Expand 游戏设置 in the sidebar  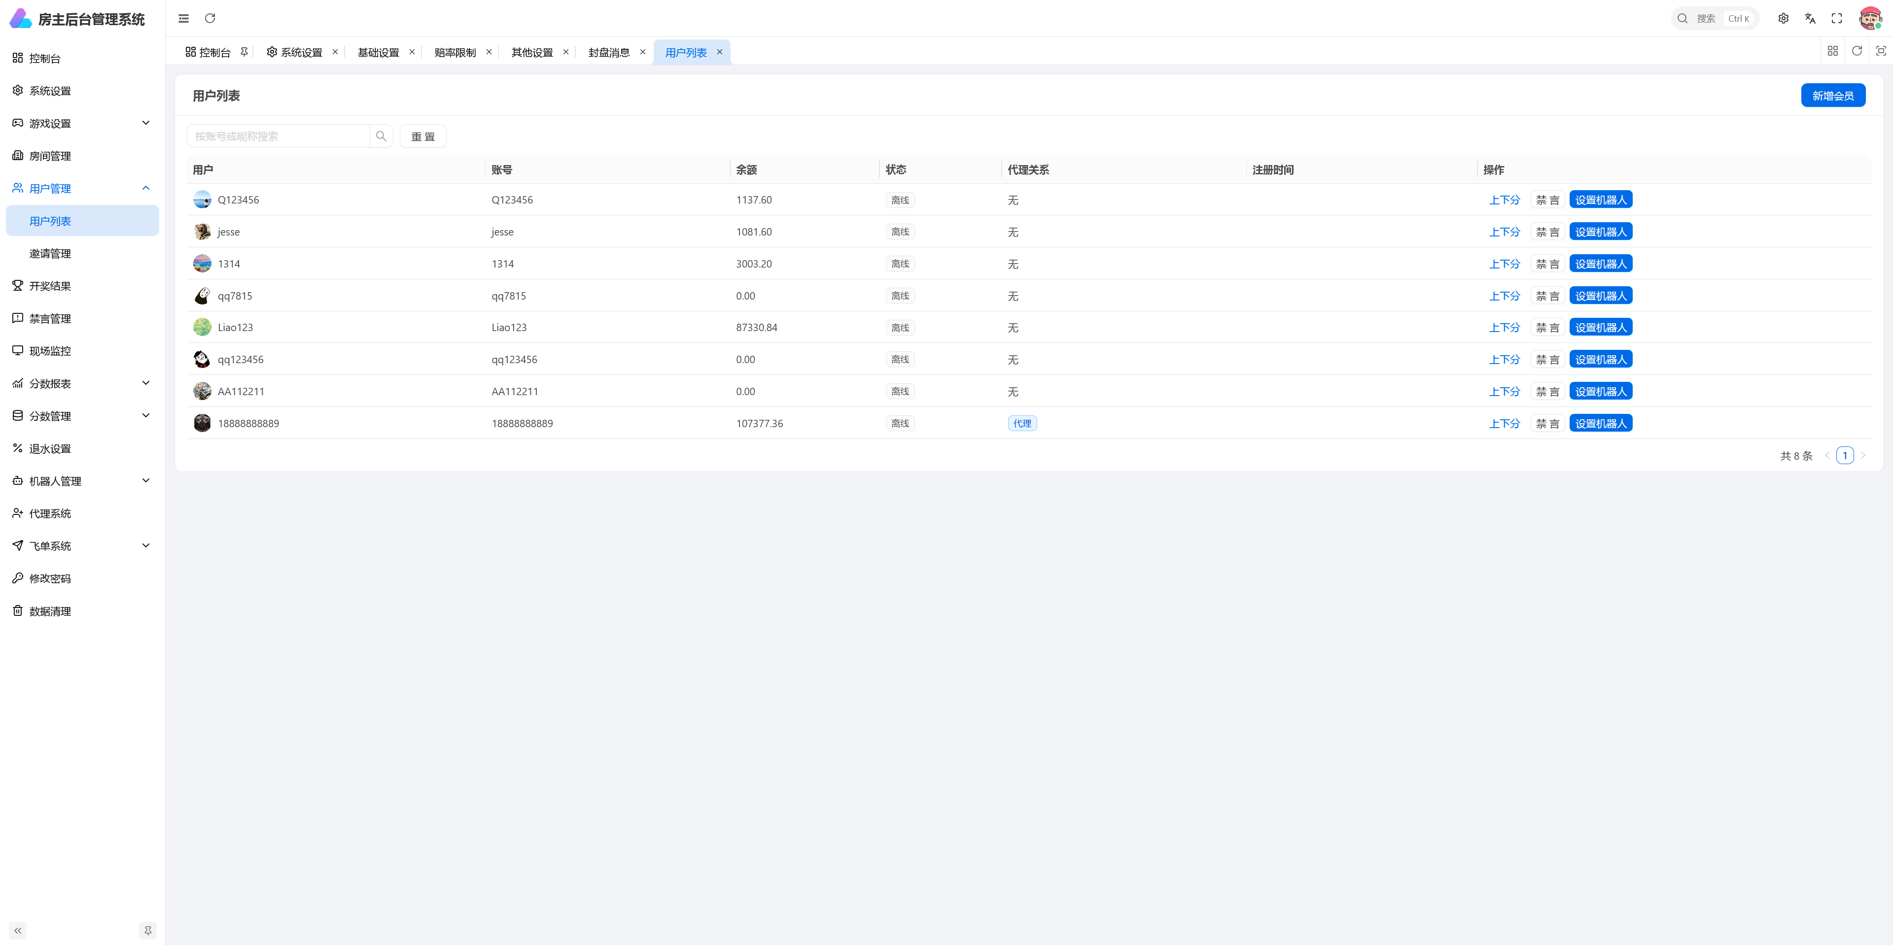pos(82,123)
